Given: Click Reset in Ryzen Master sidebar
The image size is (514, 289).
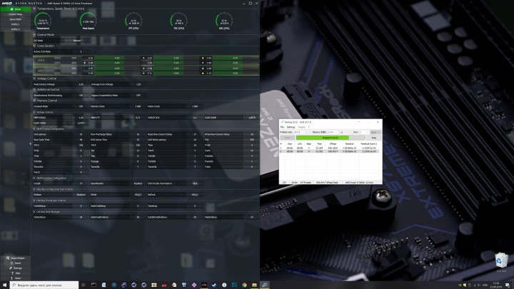Looking at the screenshot, I should 16,263.
